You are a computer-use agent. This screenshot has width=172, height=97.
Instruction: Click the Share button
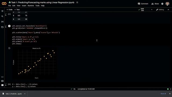pyautogui.click(x=155, y=4)
